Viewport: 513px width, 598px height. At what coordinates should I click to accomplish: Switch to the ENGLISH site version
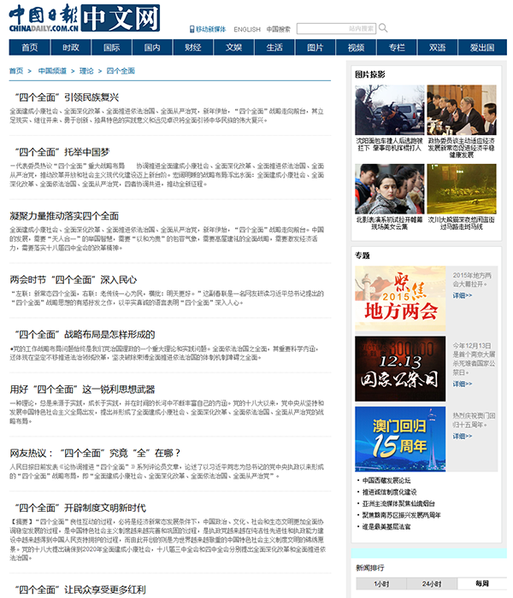pyautogui.click(x=246, y=29)
